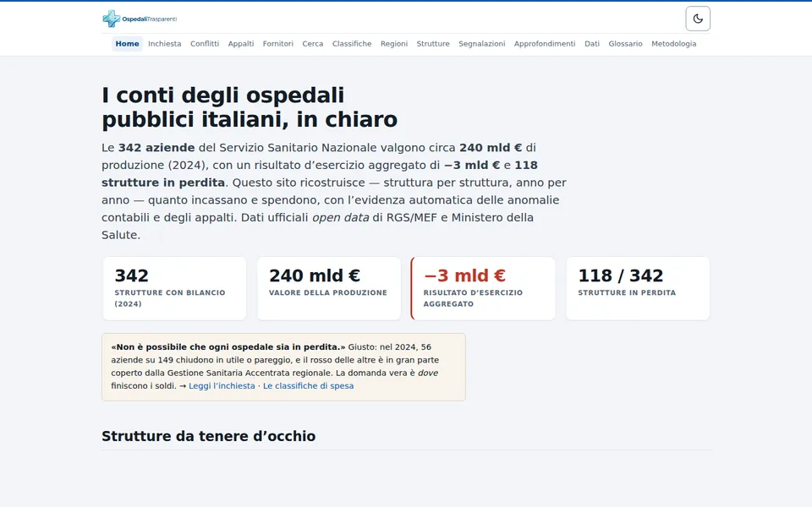Click the red "−3 mld €" risultato card

483,289
